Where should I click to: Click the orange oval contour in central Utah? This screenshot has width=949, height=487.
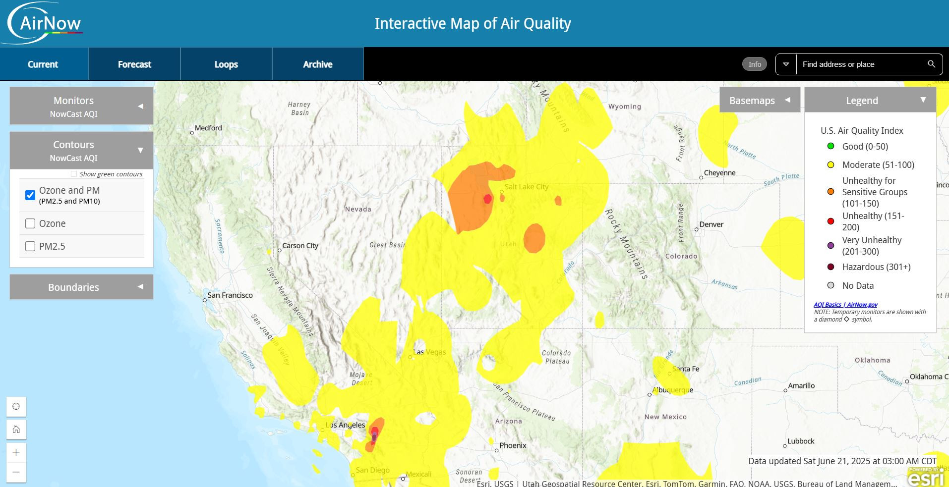[x=534, y=238]
